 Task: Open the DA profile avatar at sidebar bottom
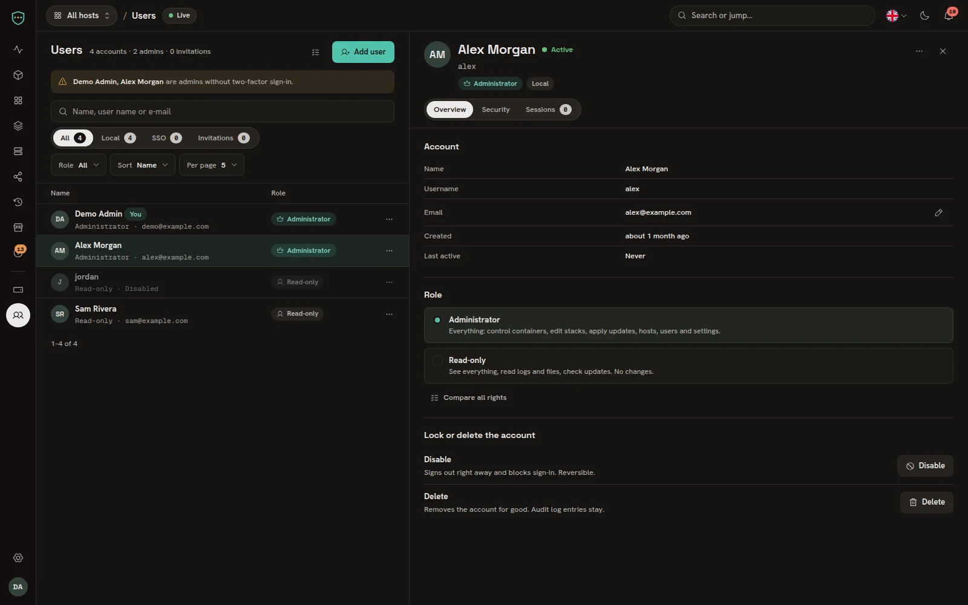pyautogui.click(x=18, y=587)
